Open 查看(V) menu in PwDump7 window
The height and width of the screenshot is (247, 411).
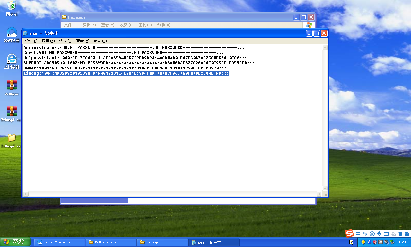108,25
